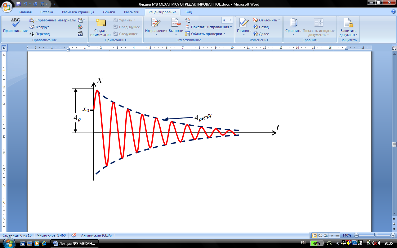This screenshot has height=248, width=397.
Task: Click Показать исходные документы
Action: (x=319, y=27)
